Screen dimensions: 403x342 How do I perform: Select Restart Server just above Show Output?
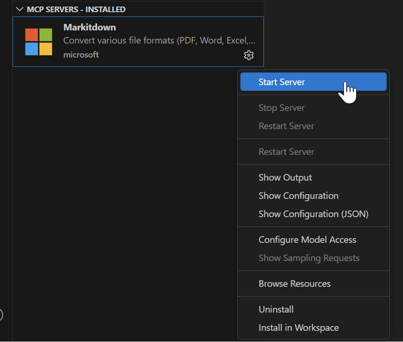pos(286,152)
